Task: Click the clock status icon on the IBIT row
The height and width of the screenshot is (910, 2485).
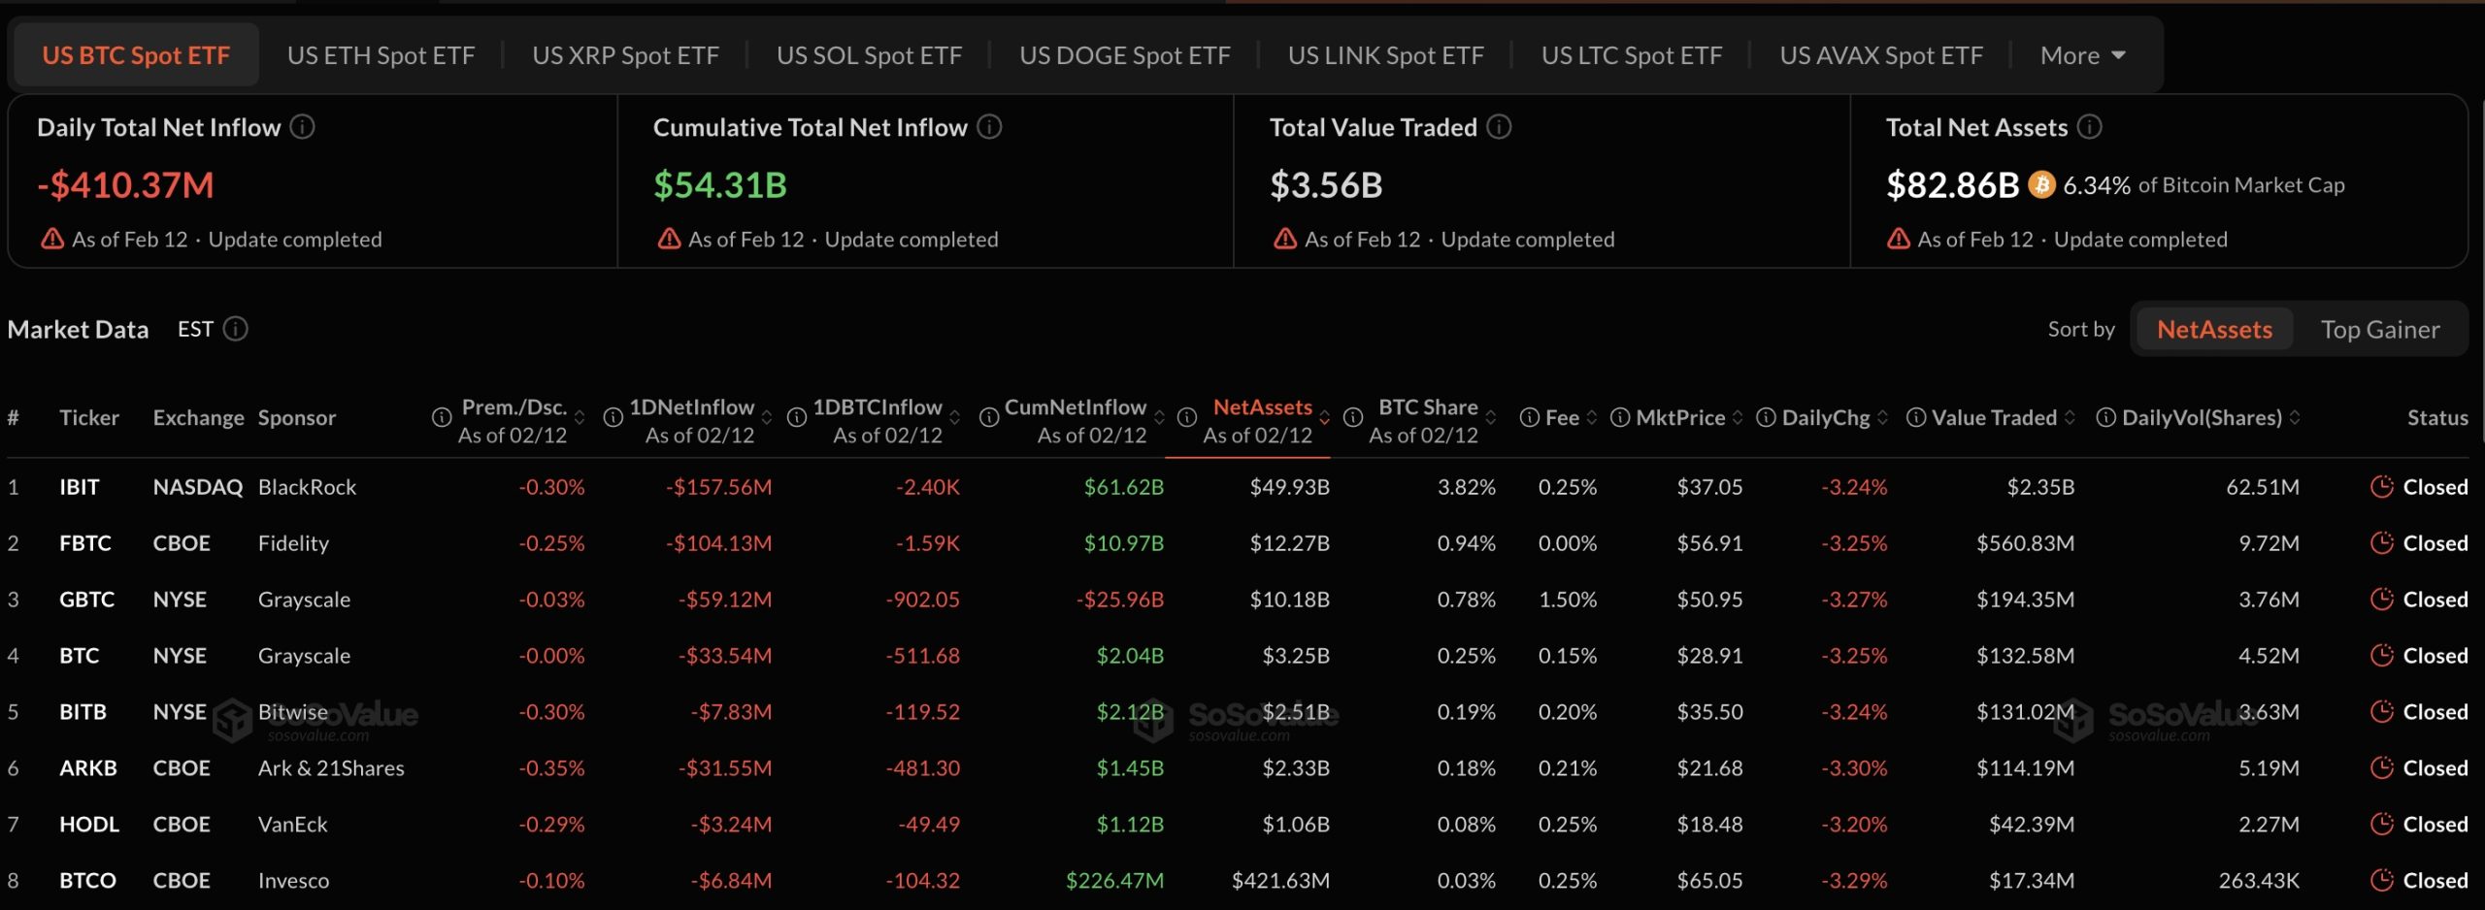Action: pos(2381,487)
